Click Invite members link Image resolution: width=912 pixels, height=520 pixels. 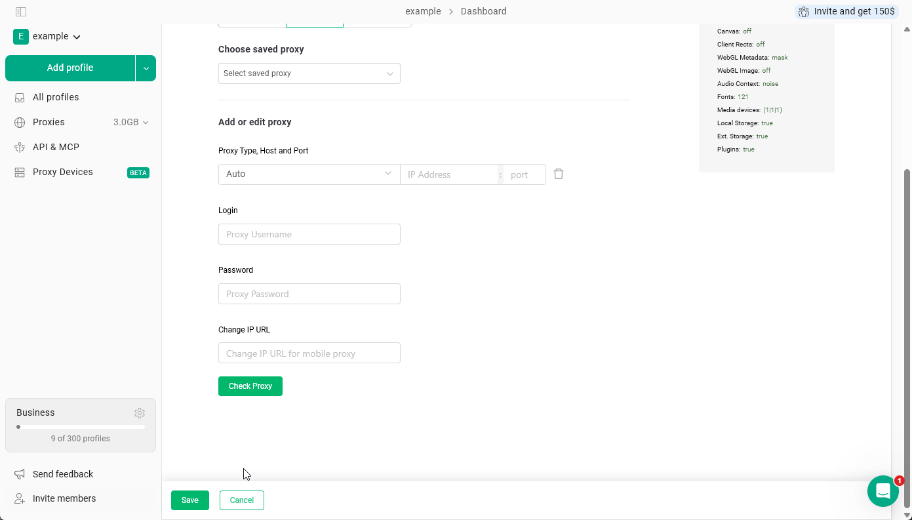(x=64, y=498)
